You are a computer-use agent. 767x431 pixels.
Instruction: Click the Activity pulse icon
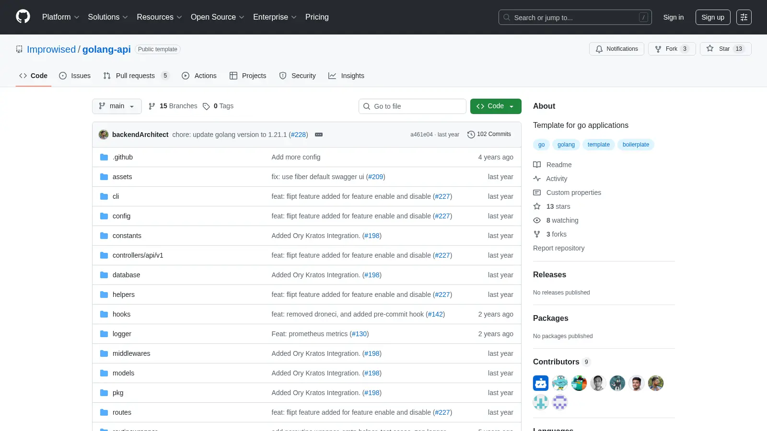(537, 179)
